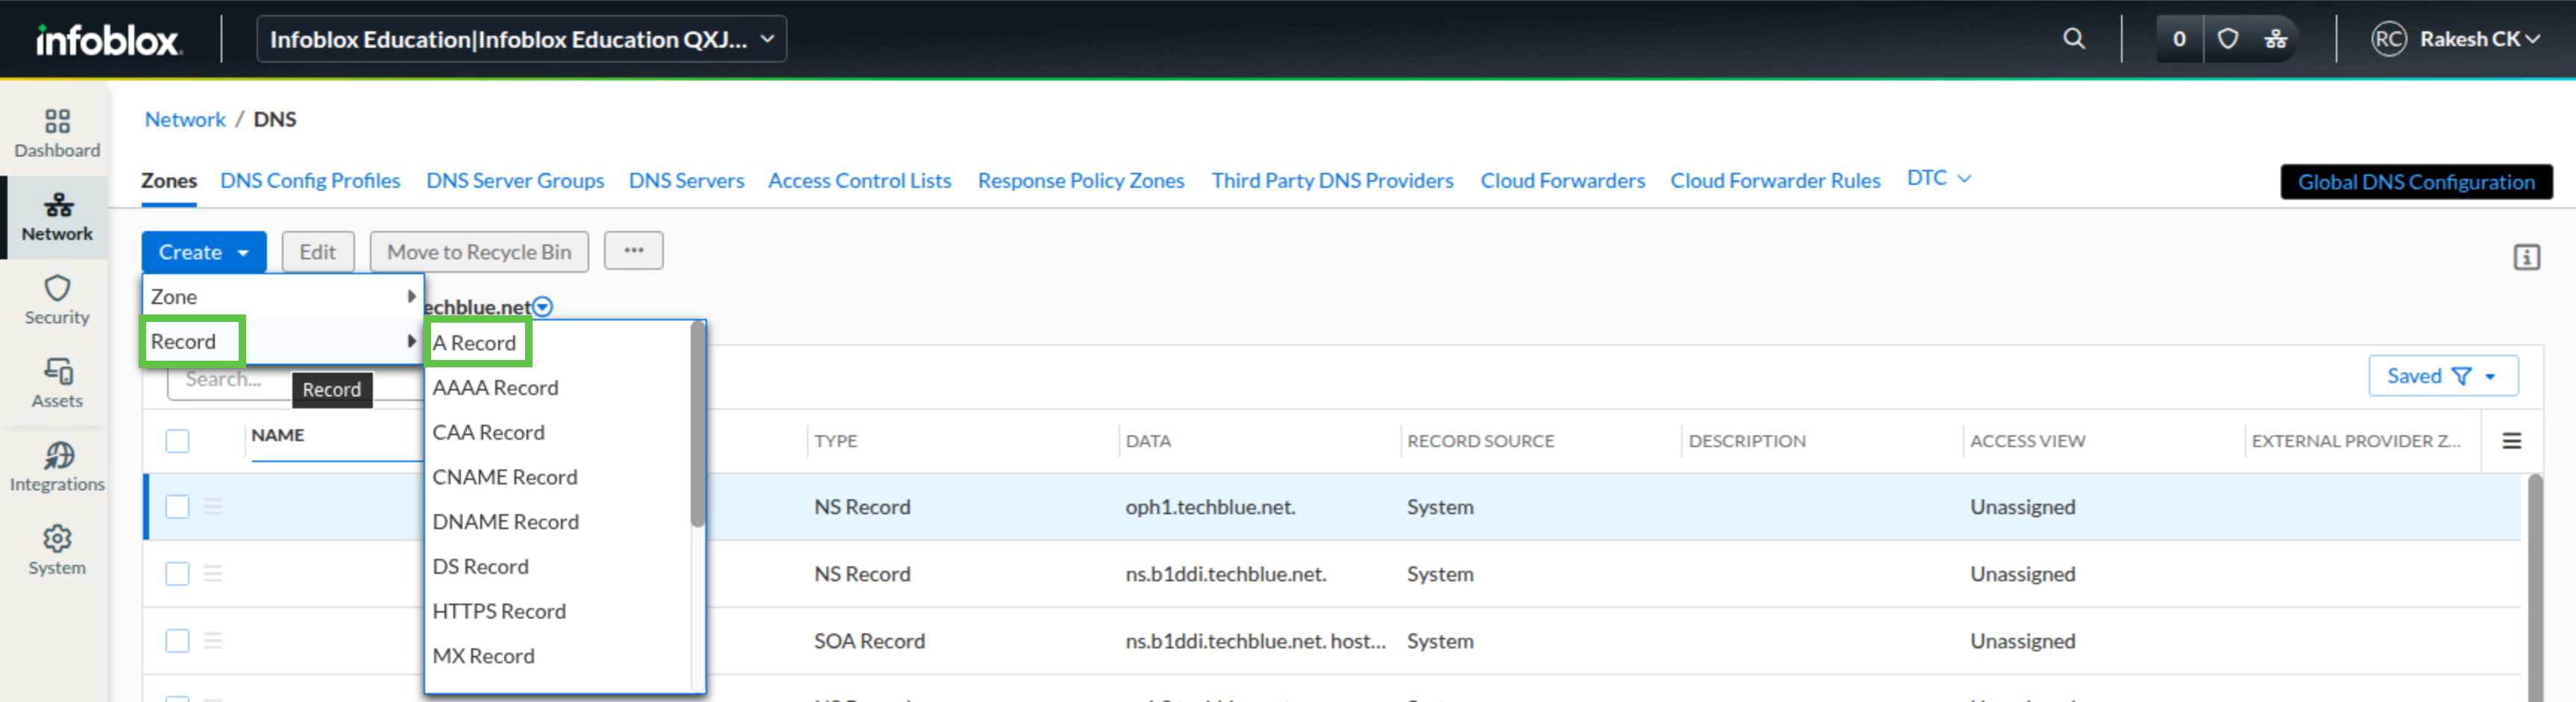Toggle the select-all checkbox in header
2576x702 pixels.
(x=177, y=440)
